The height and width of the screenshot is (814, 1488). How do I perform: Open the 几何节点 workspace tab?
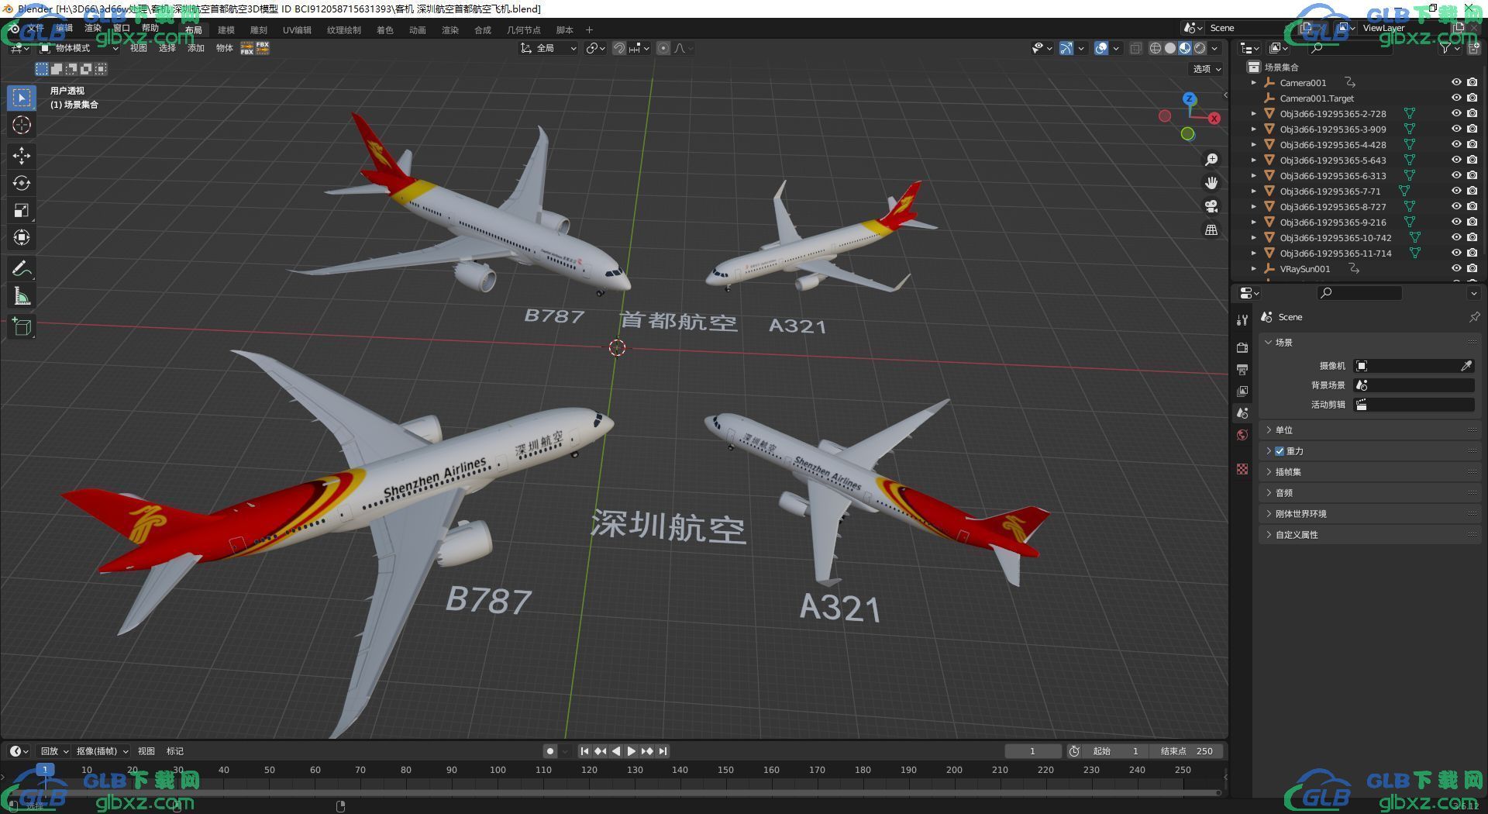(x=523, y=30)
